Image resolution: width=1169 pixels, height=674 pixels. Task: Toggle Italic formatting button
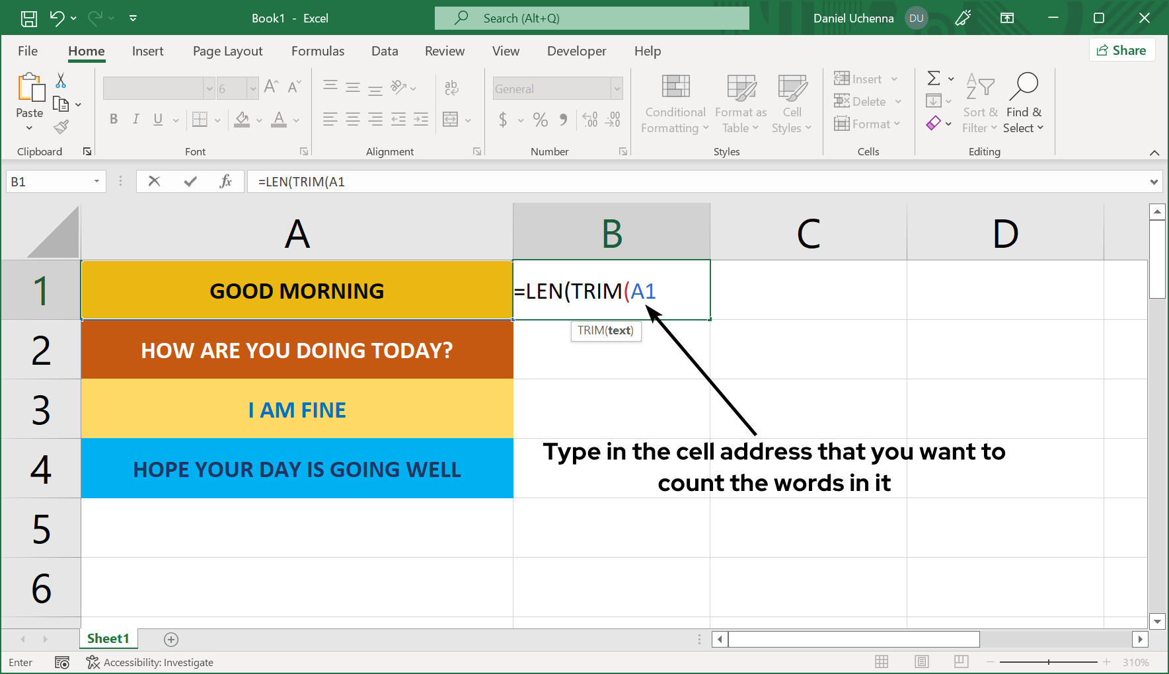(135, 119)
